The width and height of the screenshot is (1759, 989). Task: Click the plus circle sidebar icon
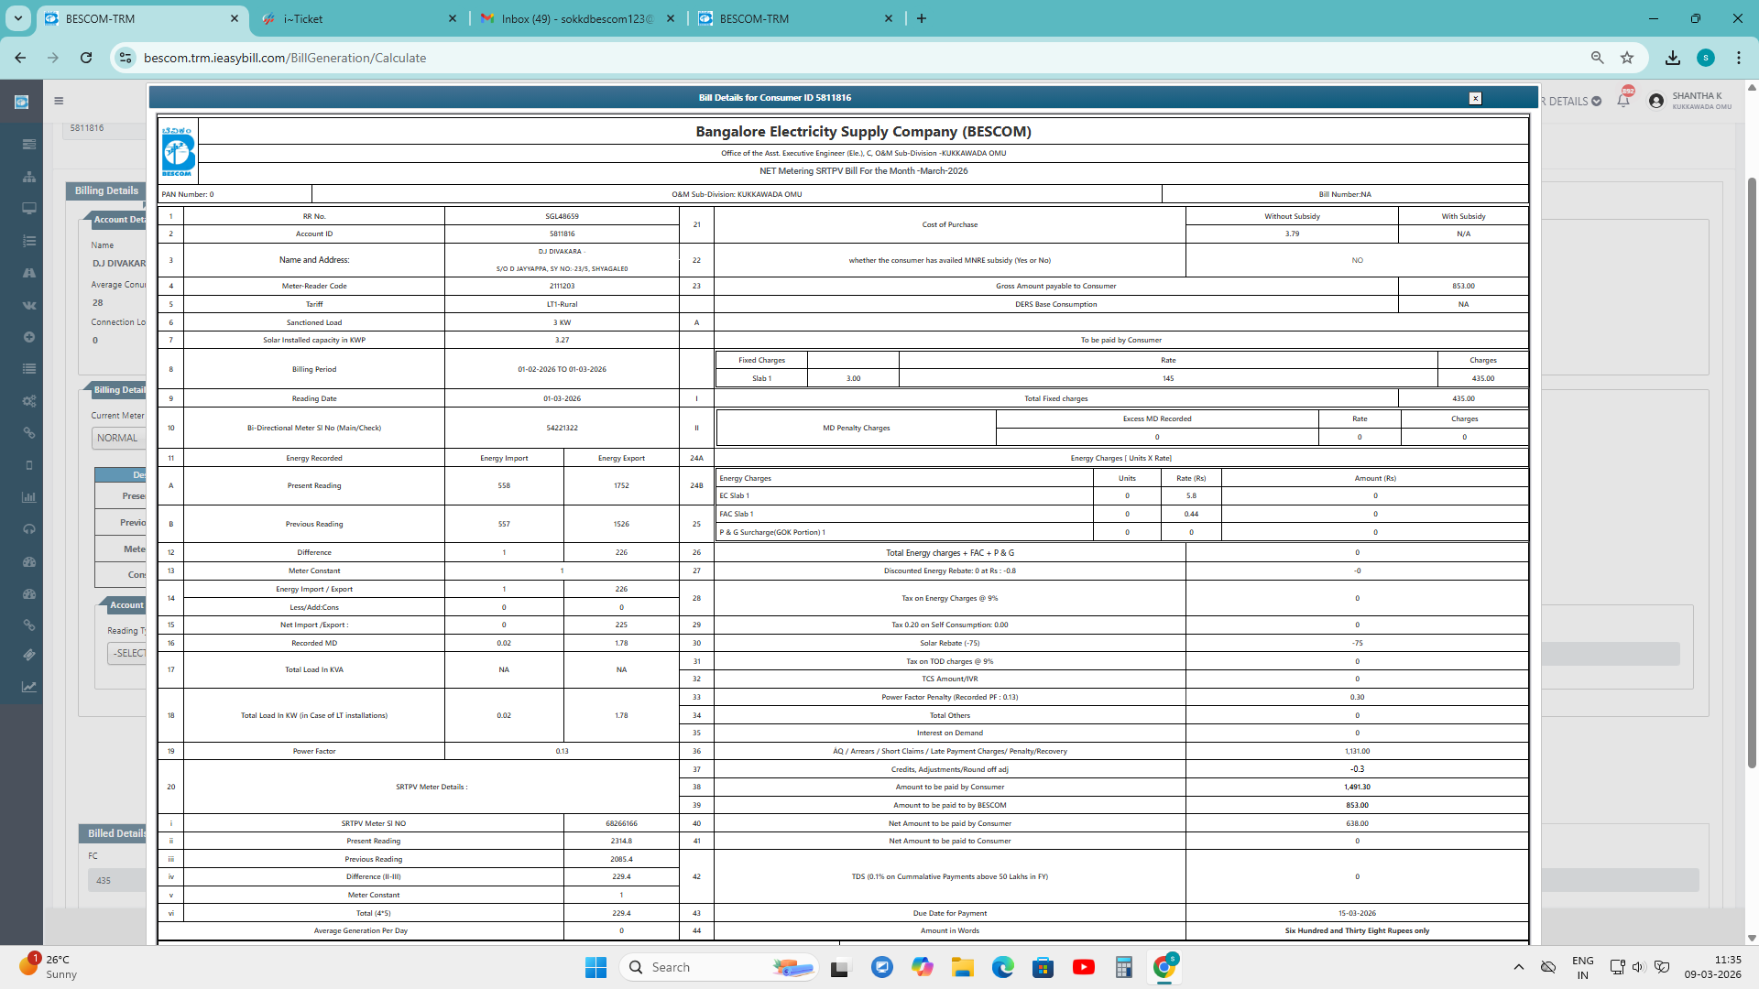[29, 337]
